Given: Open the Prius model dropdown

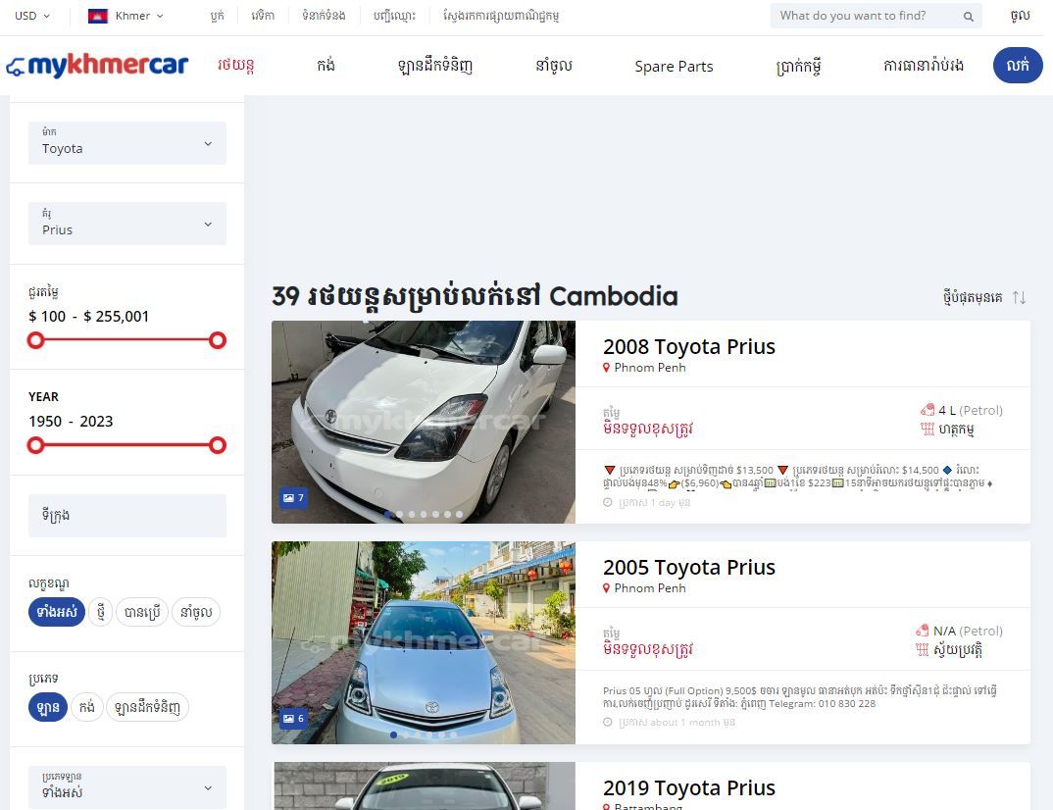Looking at the screenshot, I should 126,223.
